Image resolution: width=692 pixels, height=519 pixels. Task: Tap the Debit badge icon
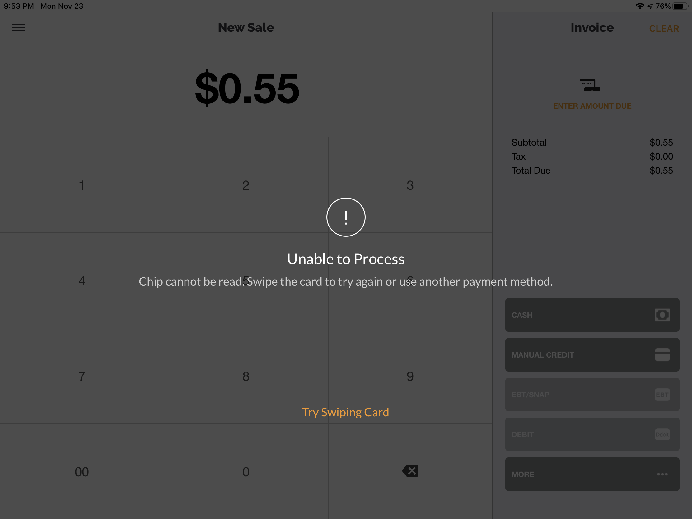(x=662, y=435)
